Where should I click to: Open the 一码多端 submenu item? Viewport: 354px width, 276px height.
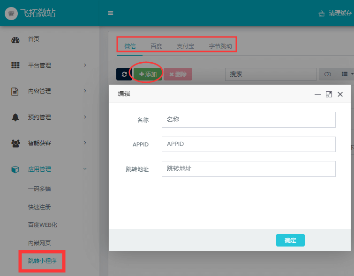tap(39, 189)
